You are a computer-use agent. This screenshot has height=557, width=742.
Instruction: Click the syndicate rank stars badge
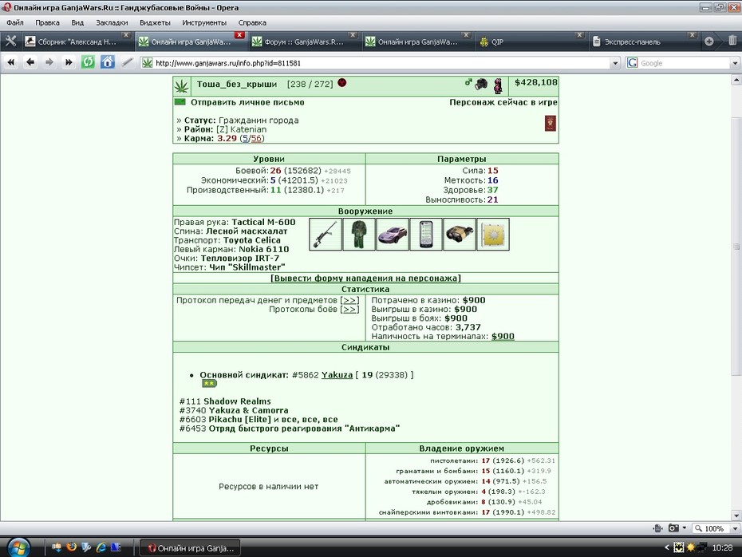pos(209,383)
